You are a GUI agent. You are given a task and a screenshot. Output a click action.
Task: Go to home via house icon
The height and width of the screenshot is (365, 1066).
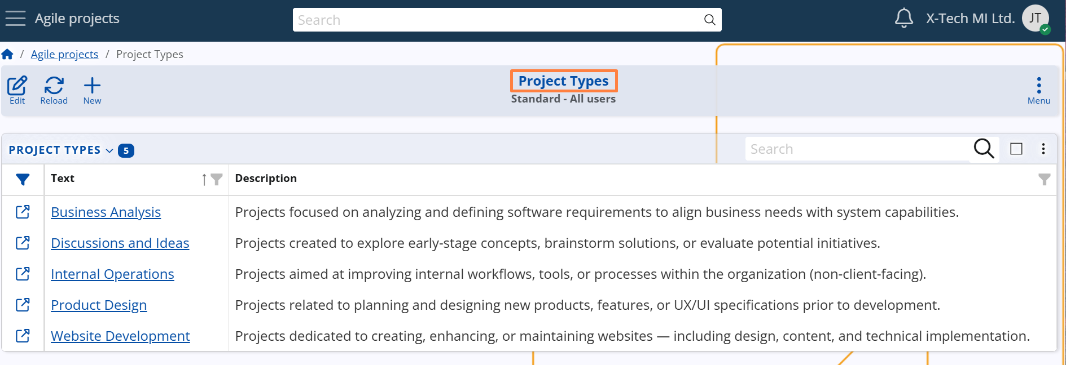7,54
